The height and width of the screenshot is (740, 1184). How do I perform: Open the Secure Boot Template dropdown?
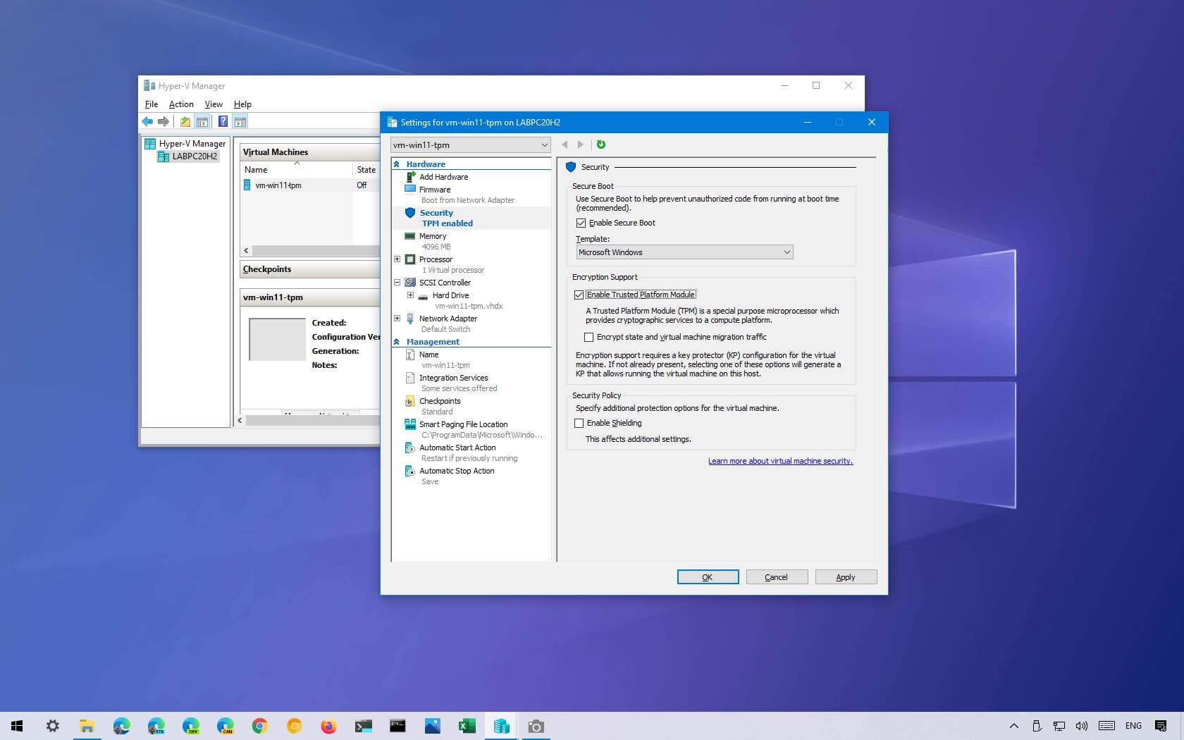(x=684, y=252)
